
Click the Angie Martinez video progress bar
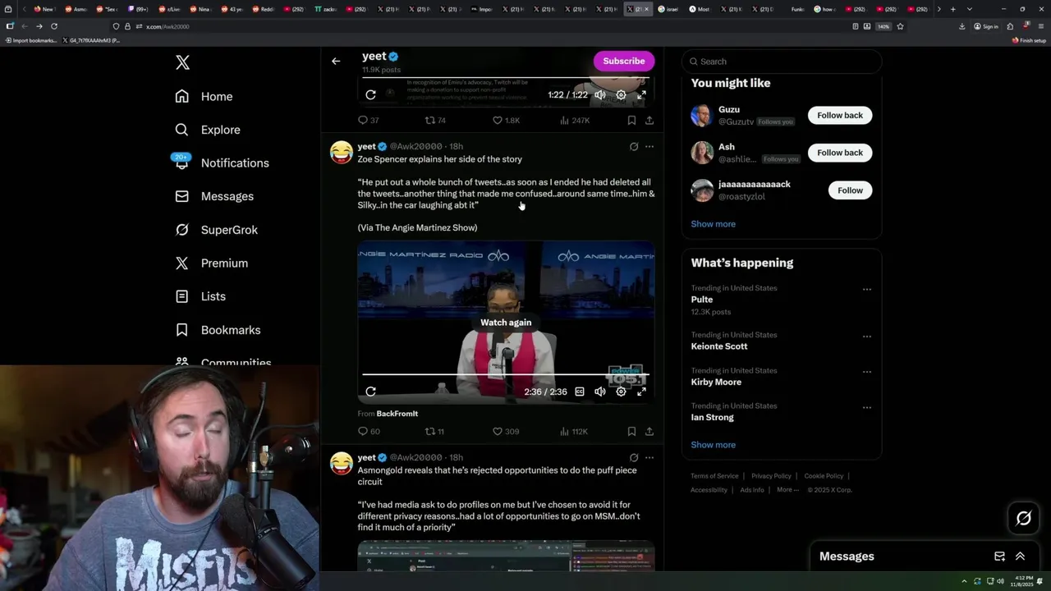coord(506,374)
